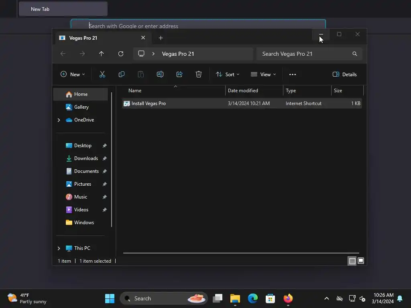Click the '3/14/2024 10:21 AM' date cell

(x=249, y=103)
